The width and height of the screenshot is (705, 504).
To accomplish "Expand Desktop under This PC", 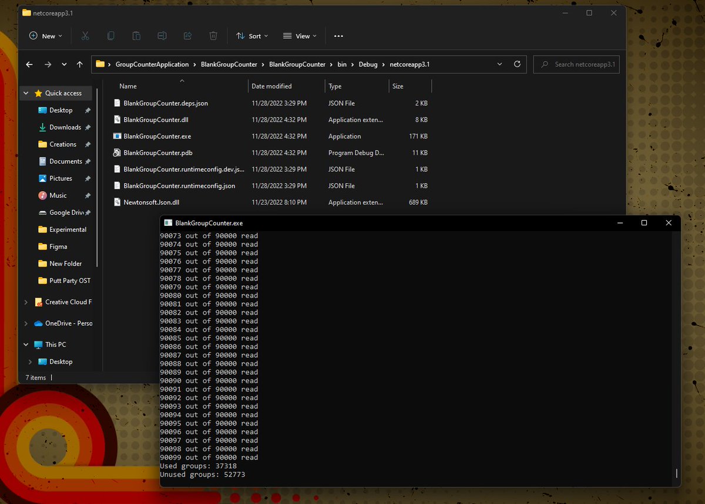I will point(30,361).
